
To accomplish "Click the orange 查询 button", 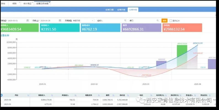I will point(164,21).
